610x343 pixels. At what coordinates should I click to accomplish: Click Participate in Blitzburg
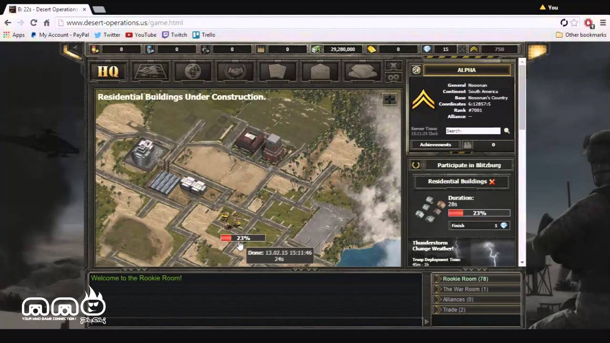(469, 165)
